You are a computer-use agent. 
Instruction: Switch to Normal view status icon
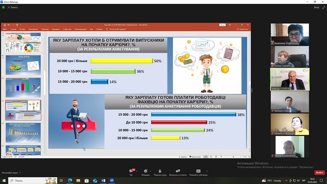click(x=206, y=157)
